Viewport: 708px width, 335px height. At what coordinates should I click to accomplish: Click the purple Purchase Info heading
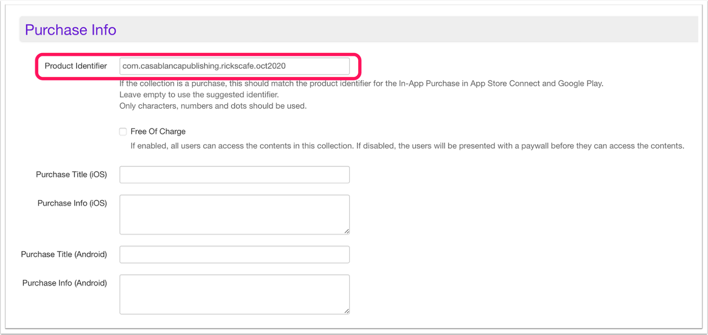[x=71, y=30]
